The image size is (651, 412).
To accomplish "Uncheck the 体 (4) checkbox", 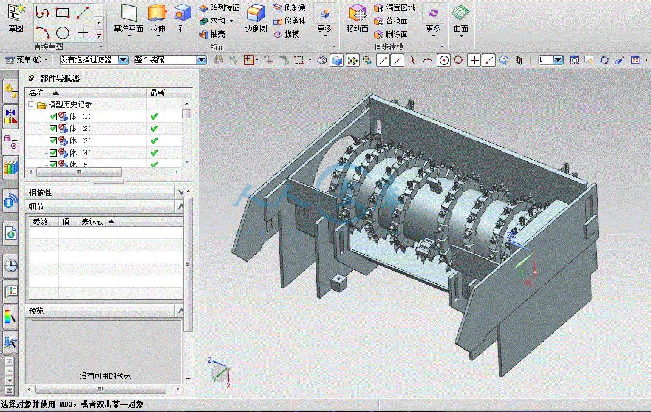I will (53, 153).
